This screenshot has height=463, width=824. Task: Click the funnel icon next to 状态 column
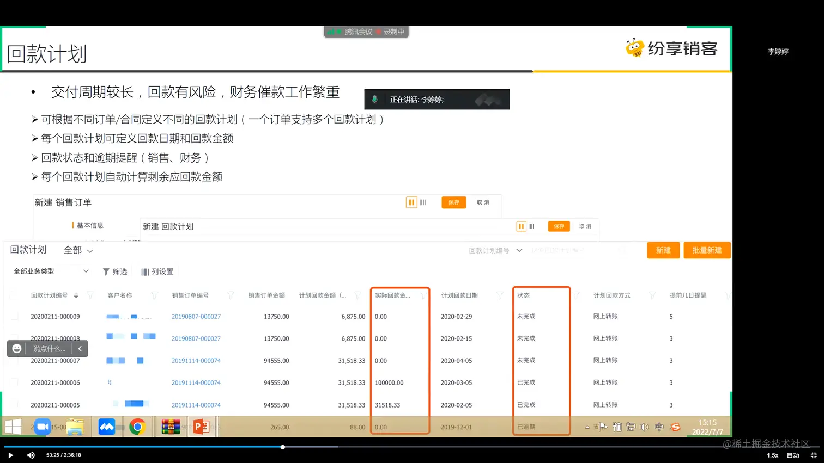[x=576, y=295]
